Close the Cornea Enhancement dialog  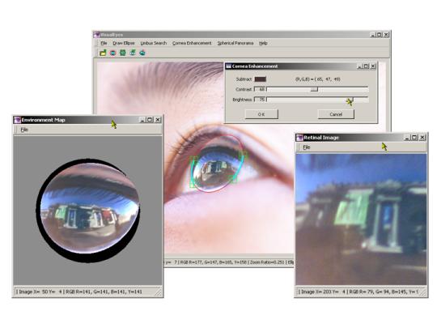pos(373,66)
